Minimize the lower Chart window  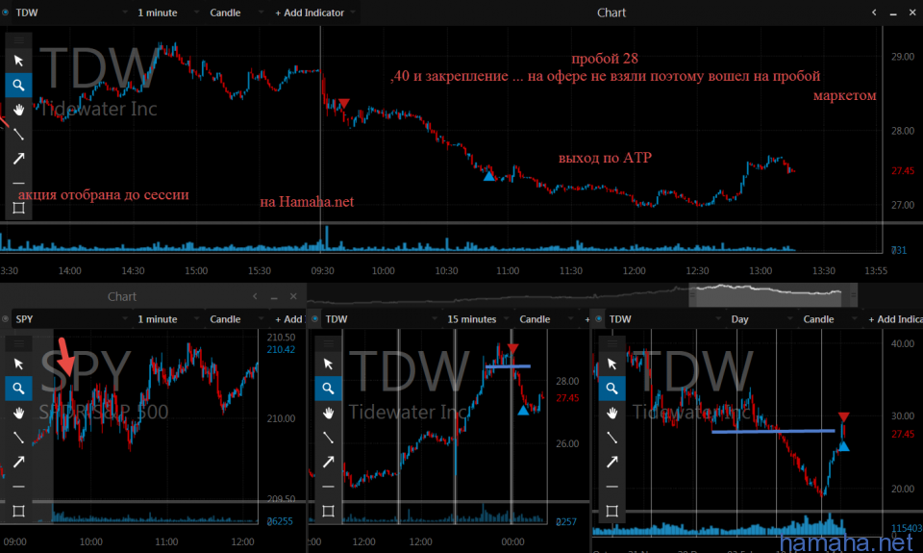pos(274,297)
